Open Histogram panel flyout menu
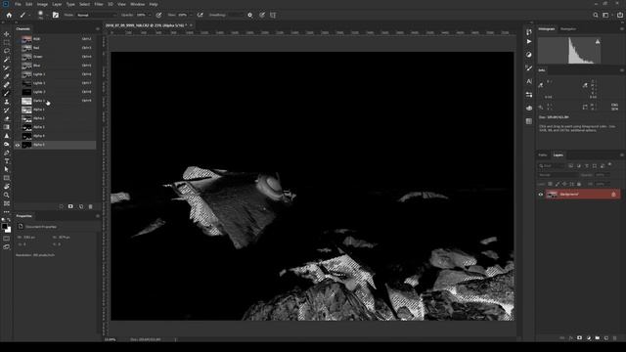The height and width of the screenshot is (352, 626). 622,28
